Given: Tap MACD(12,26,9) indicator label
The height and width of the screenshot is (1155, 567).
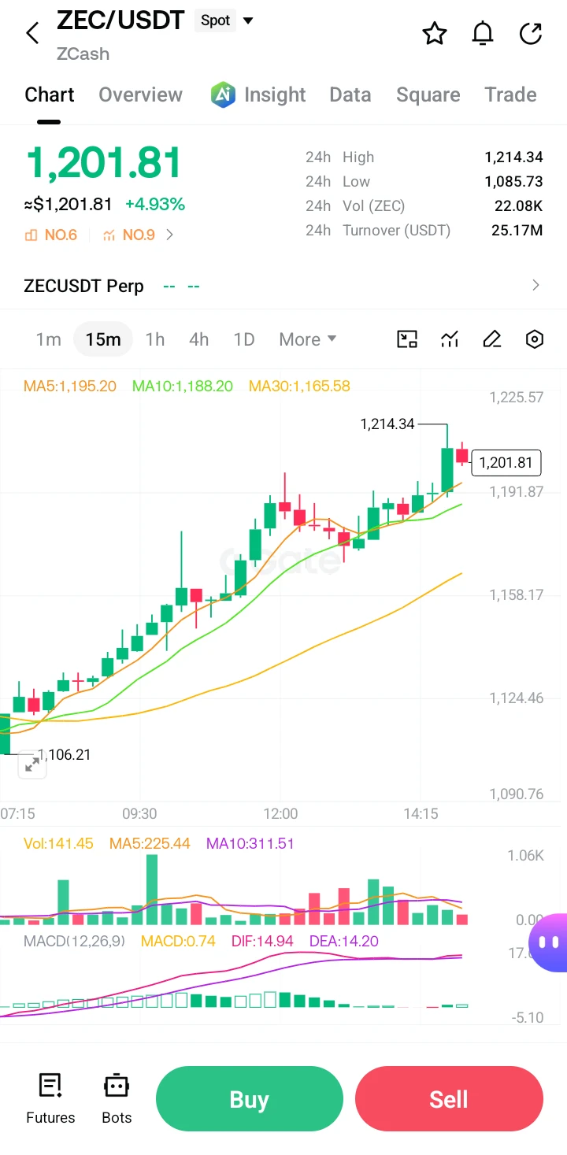Looking at the screenshot, I should coord(74,941).
